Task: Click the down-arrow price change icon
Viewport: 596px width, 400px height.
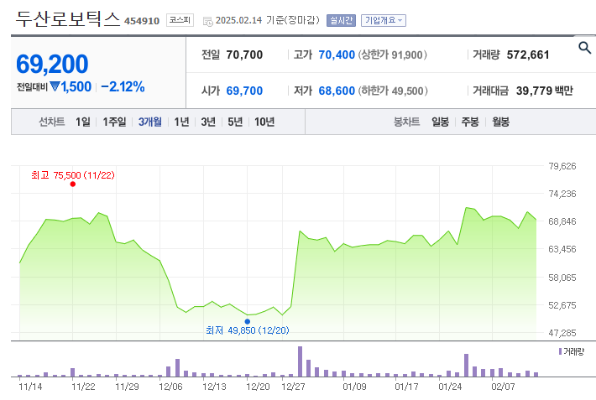Action: click(55, 86)
